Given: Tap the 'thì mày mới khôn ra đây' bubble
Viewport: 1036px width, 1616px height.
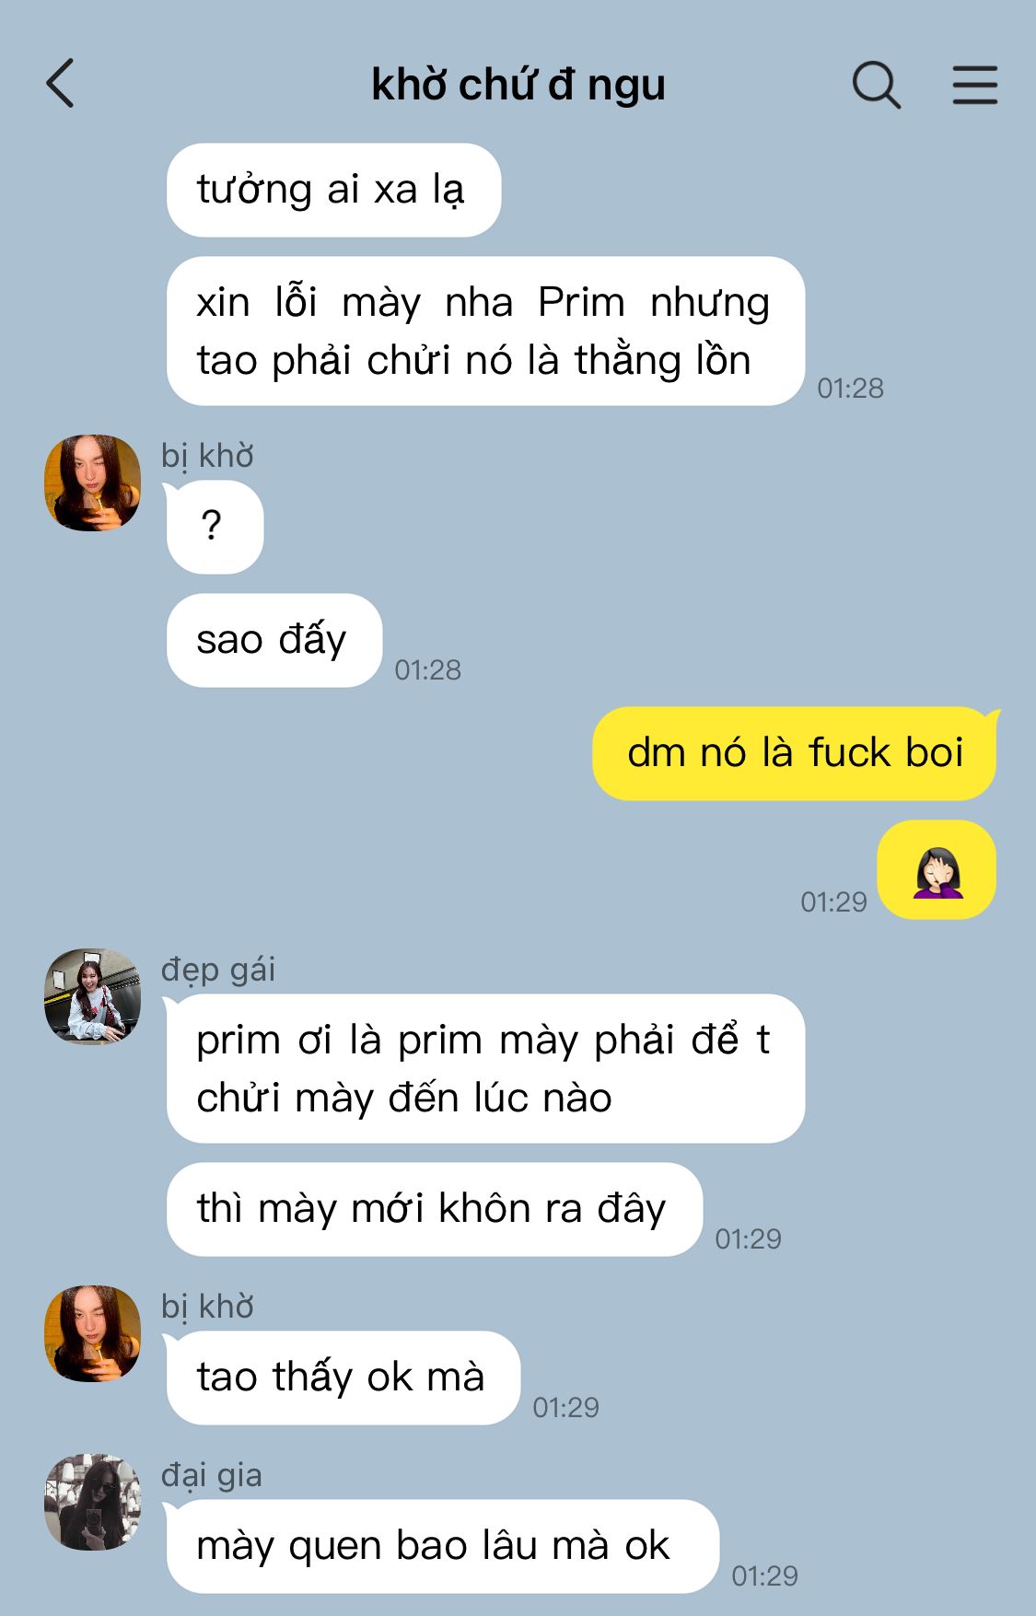Looking at the screenshot, I should click(435, 1210).
